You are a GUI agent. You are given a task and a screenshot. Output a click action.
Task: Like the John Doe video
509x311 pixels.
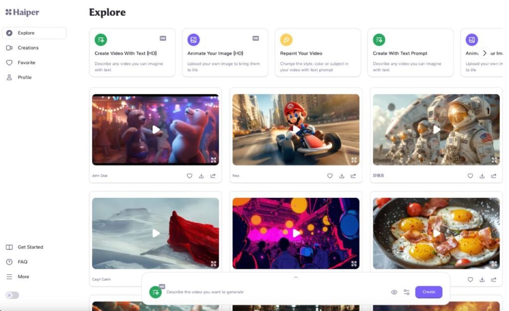pos(189,176)
